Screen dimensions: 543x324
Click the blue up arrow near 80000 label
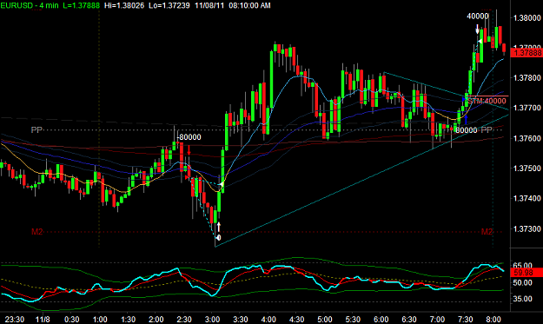[x=467, y=120]
